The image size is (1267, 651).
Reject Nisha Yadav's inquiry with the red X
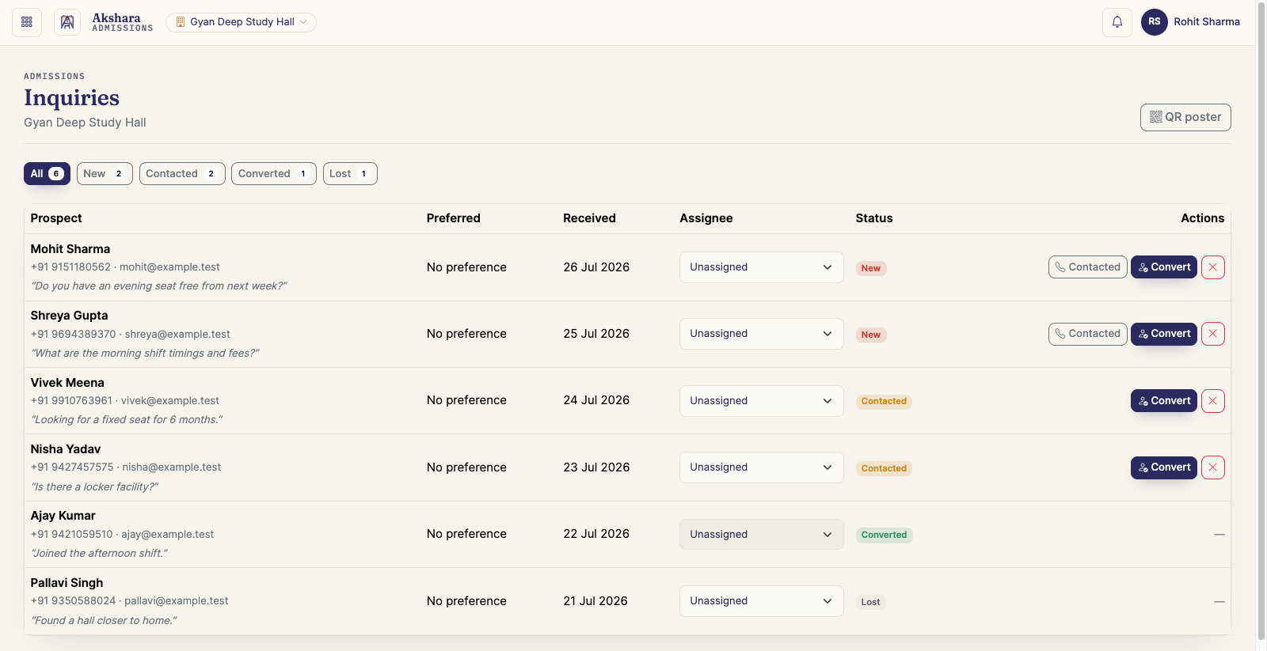click(x=1213, y=467)
